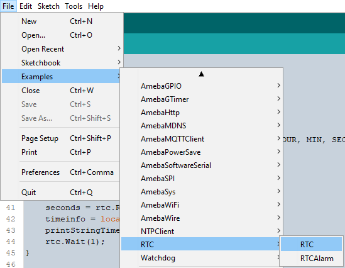The height and width of the screenshot is (268, 345).
Task: Click 'timeinfo =' on line 42
Action: click(70, 219)
